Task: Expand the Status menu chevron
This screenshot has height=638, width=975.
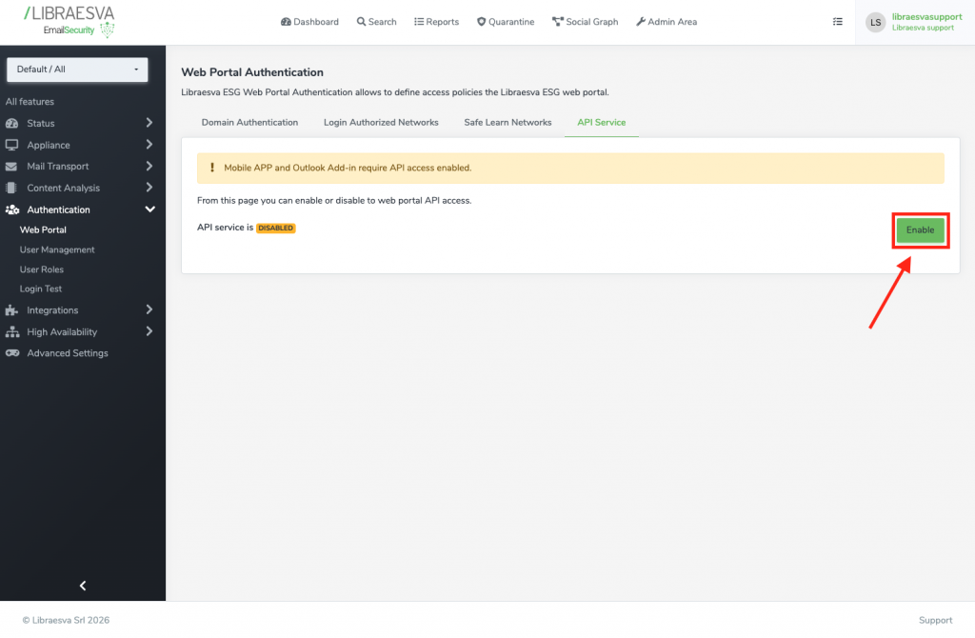Action: click(149, 123)
